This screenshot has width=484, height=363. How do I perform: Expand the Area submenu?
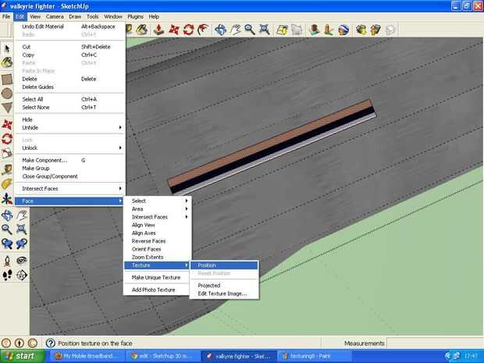point(158,209)
